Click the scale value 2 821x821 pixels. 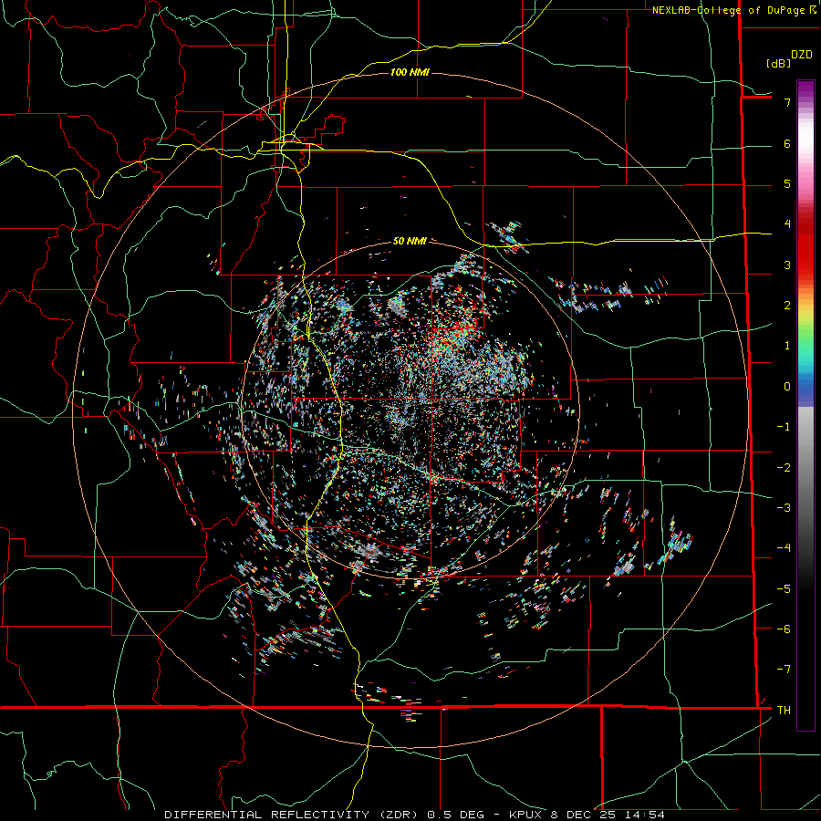tap(787, 306)
